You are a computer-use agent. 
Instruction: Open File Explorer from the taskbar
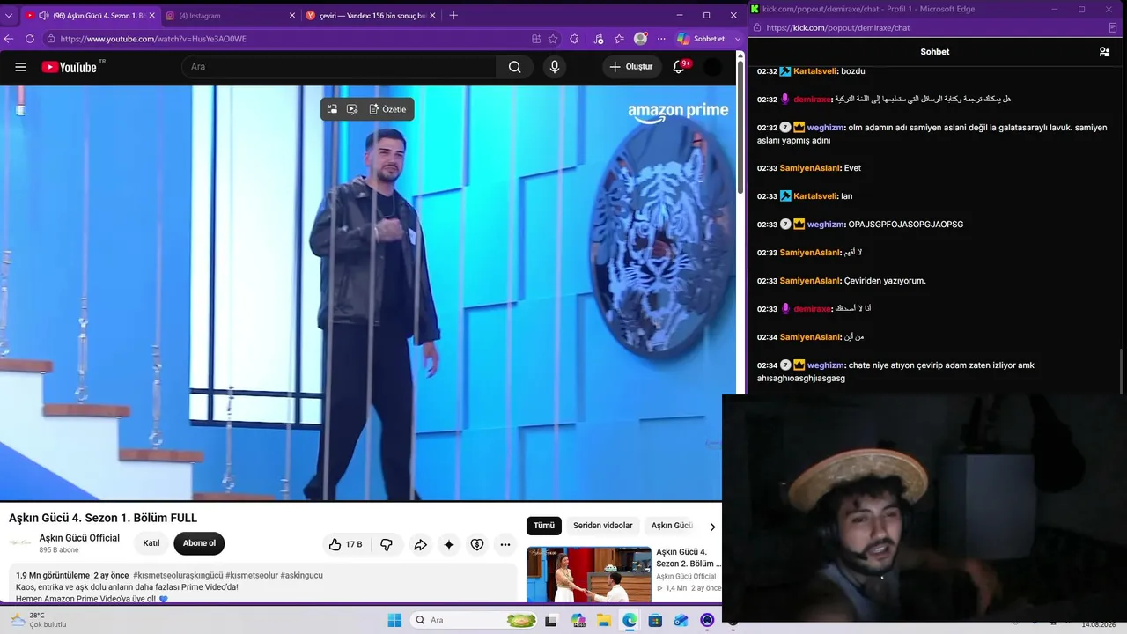(x=604, y=620)
